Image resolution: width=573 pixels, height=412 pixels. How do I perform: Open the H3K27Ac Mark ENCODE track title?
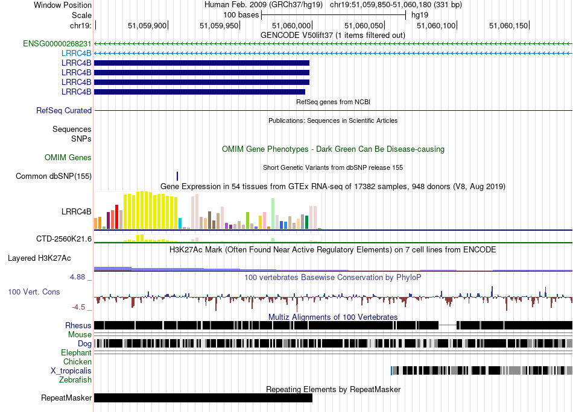click(333, 250)
